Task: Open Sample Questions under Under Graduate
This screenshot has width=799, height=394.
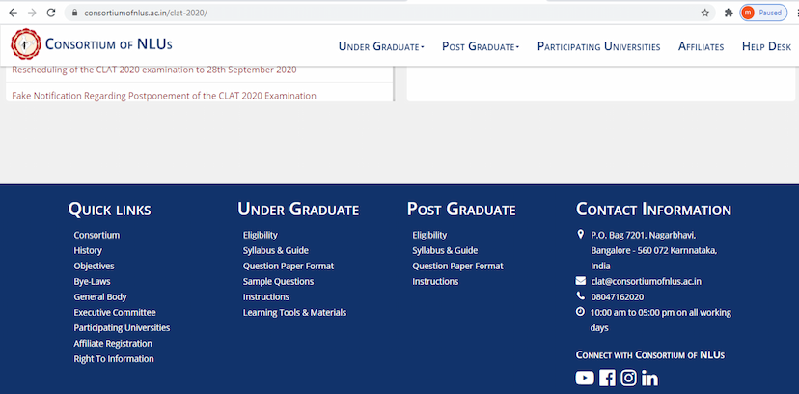Action: [x=278, y=281]
